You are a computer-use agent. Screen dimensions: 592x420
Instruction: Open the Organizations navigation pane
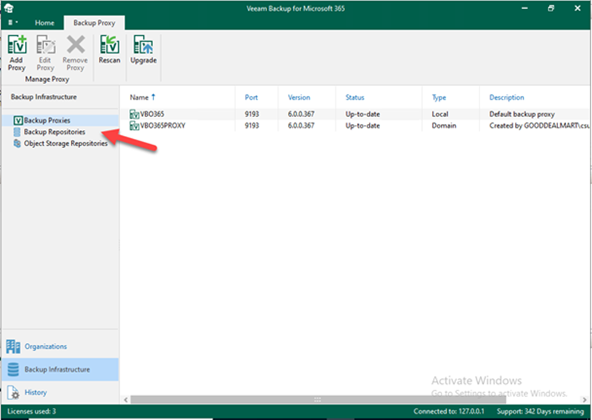point(45,346)
